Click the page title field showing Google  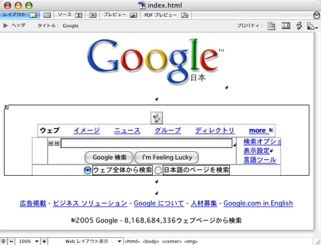coord(71,26)
